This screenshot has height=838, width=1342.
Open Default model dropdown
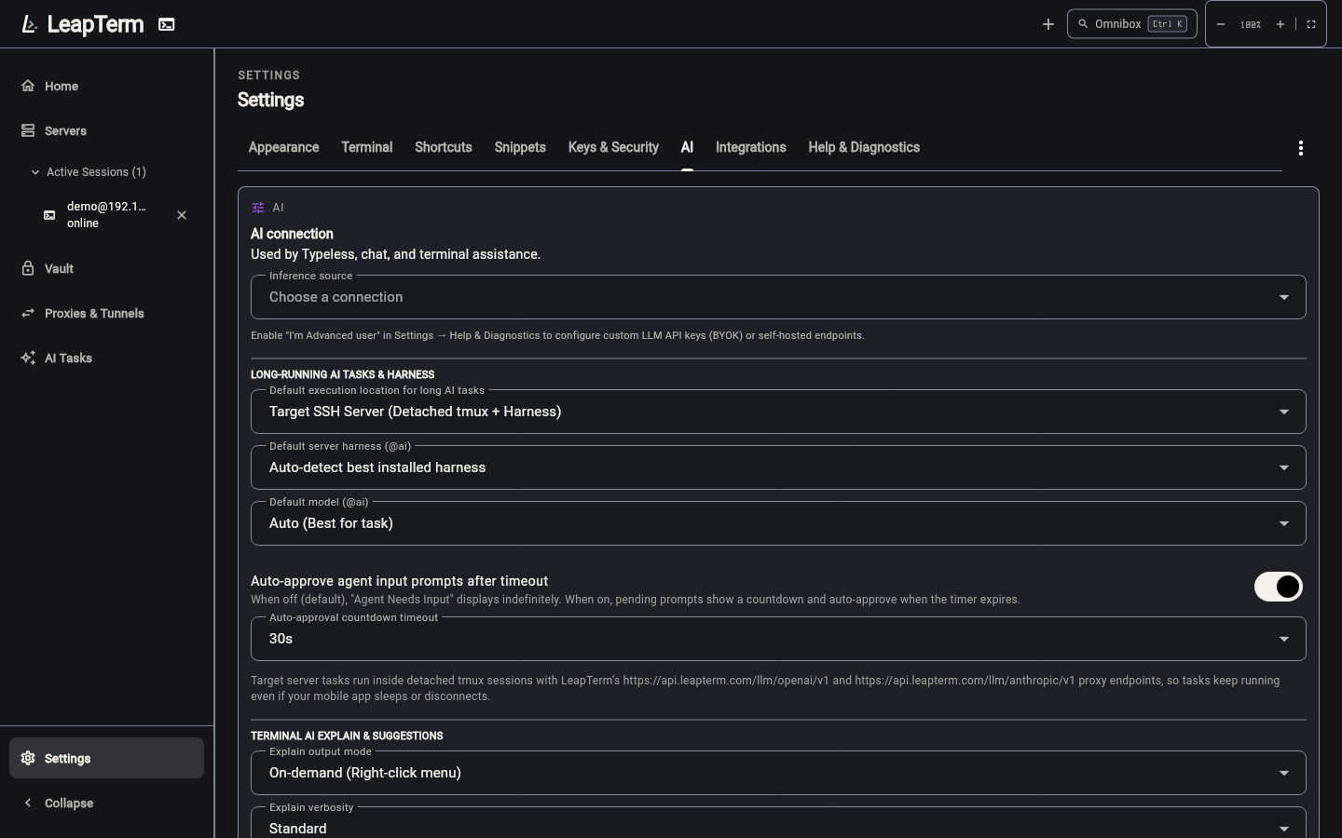(778, 523)
